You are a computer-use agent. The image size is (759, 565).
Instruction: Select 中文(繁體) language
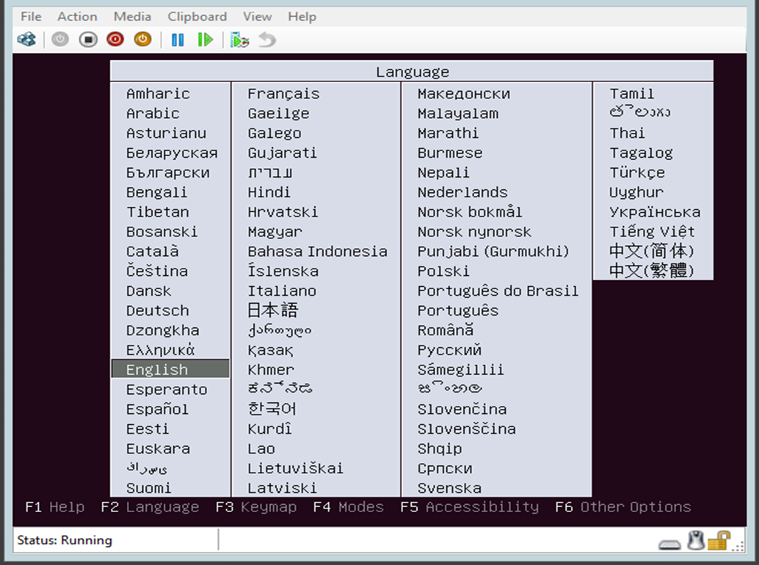pos(652,271)
